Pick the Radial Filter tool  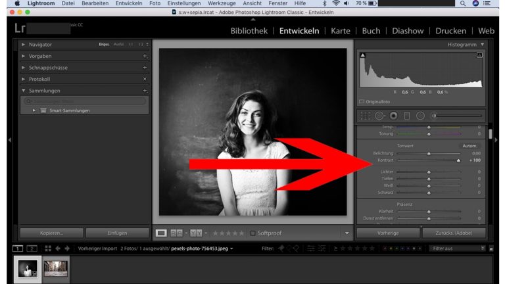pos(420,116)
